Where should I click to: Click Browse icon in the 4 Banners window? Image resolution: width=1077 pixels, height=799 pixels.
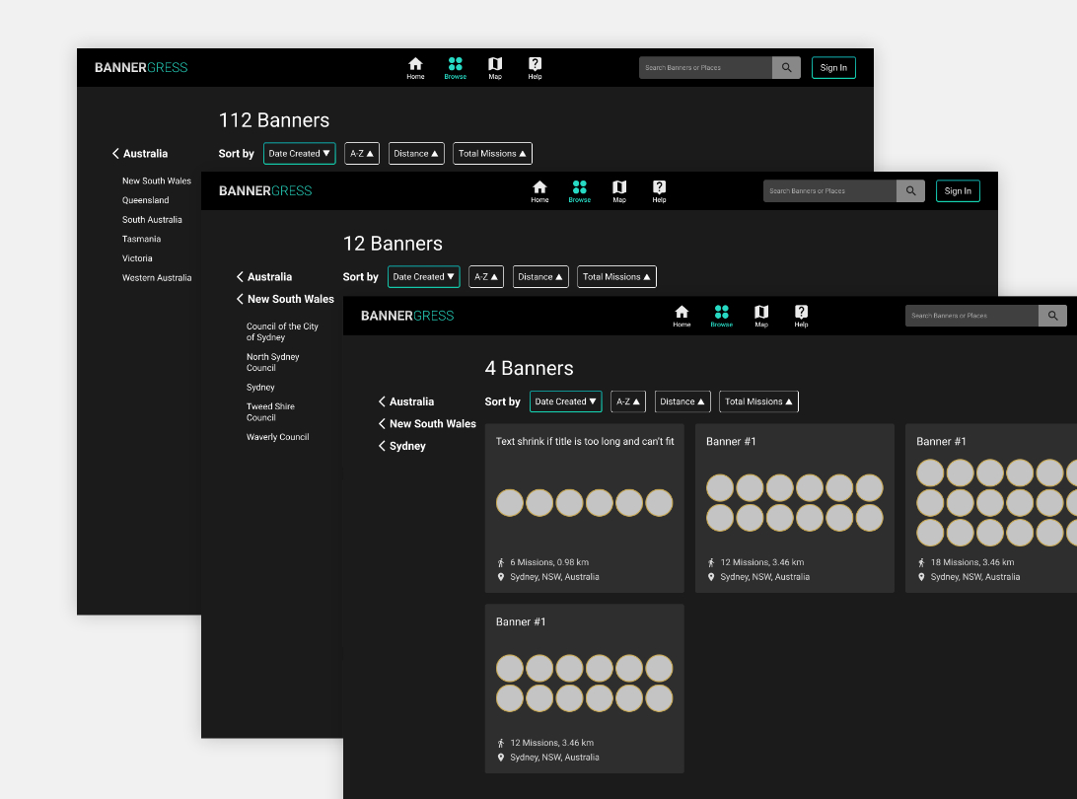click(721, 315)
